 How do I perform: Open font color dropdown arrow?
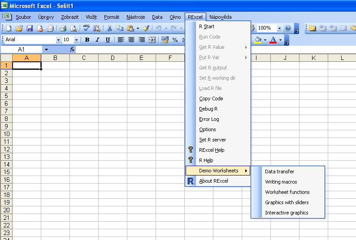[280, 40]
